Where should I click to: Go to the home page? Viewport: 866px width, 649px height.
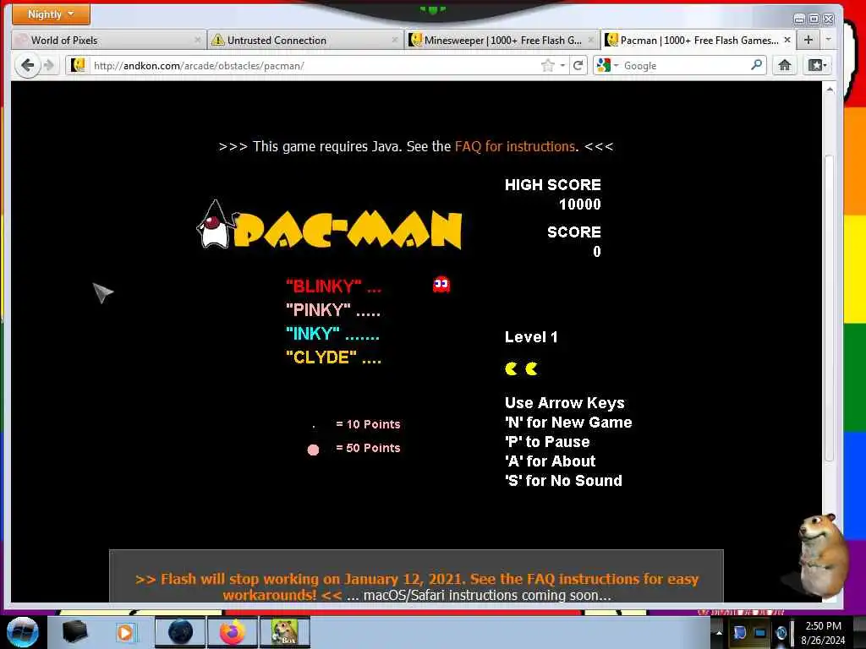tap(784, 66)
